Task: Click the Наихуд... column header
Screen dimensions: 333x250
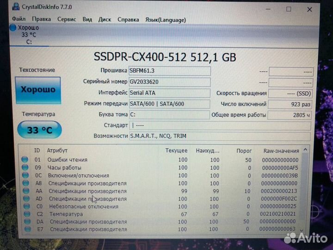Action: pos(208,151)
